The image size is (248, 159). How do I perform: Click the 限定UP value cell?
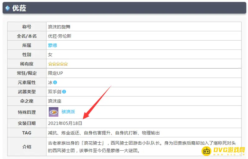[55, 73]
